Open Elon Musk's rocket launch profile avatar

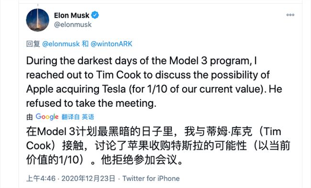pyautogui.click(x=38, y=20)
